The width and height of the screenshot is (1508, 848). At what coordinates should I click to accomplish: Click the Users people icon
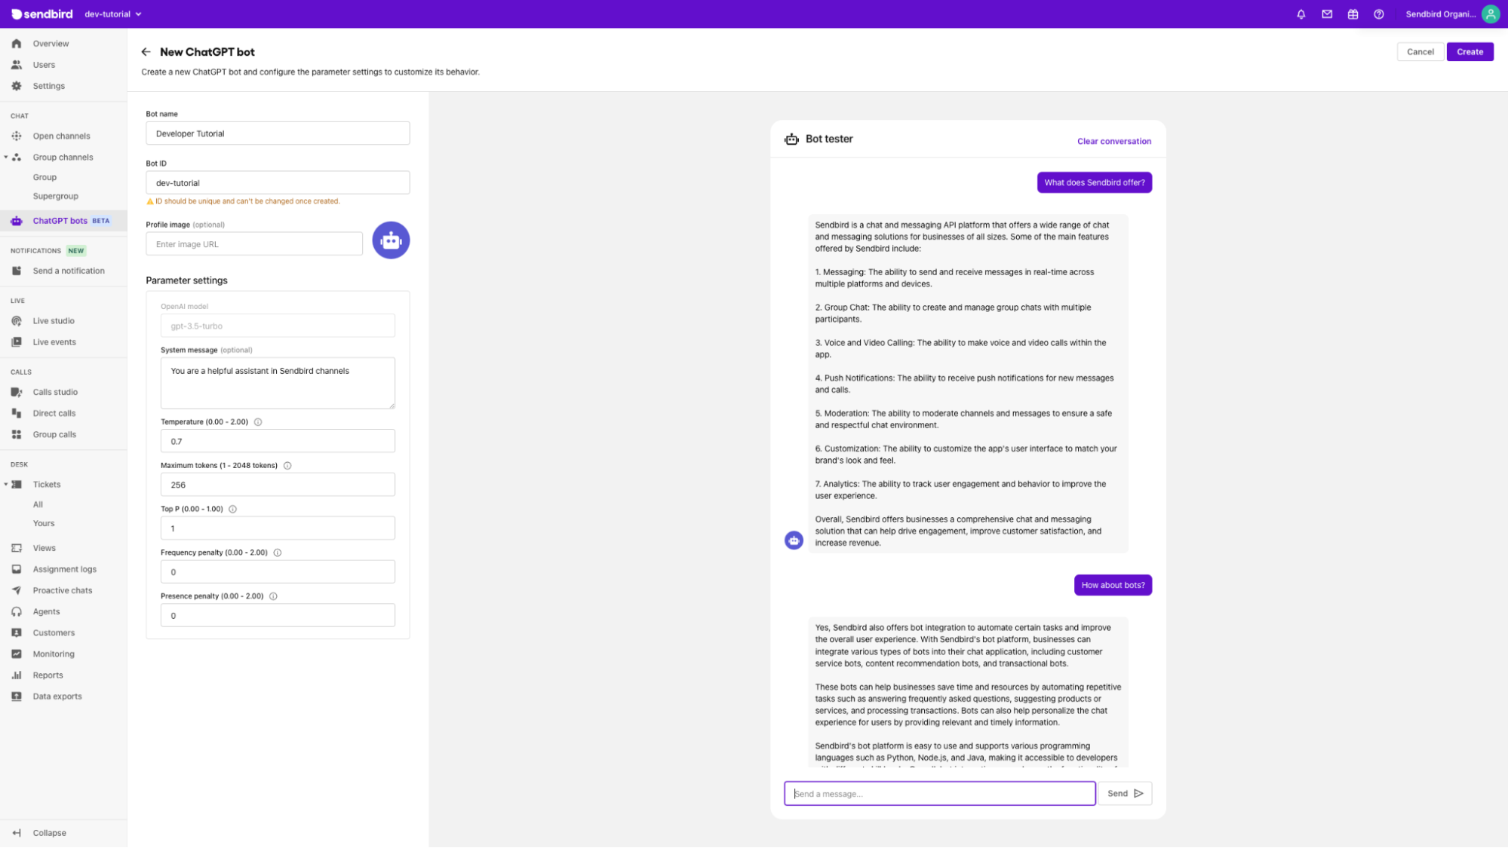(x=17, y=65)
